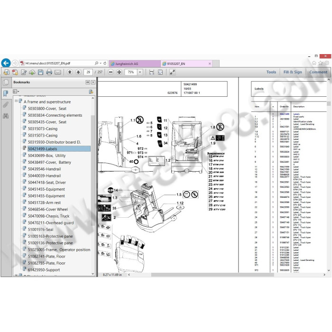Save the PDF with the floppy disk icon
This screenshot has width=332, height=332.
pos(41,72)
